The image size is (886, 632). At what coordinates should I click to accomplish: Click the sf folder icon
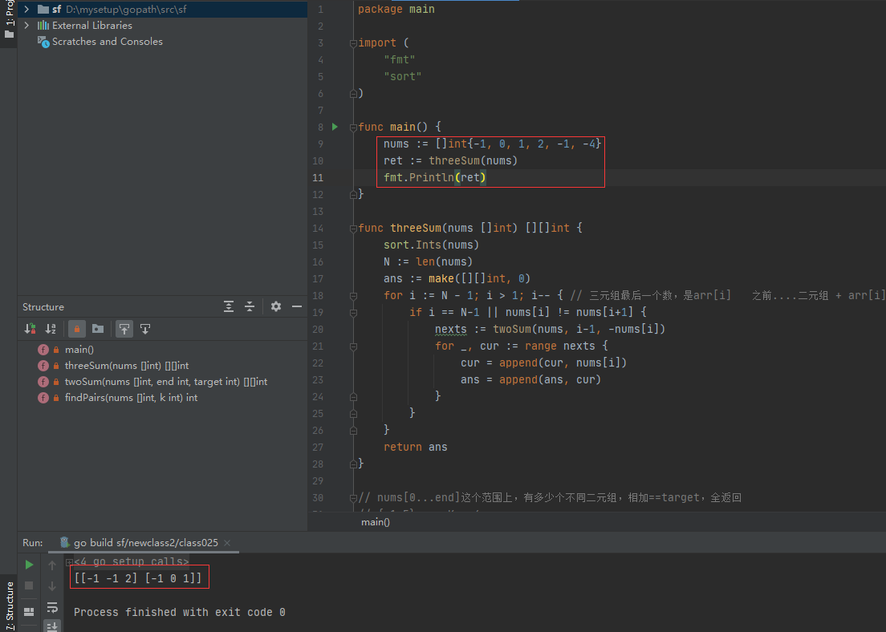[43, 9]
